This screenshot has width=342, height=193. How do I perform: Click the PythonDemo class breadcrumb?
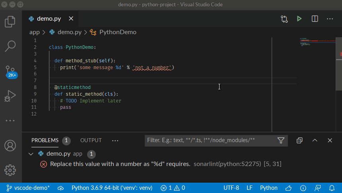(118, 32)
